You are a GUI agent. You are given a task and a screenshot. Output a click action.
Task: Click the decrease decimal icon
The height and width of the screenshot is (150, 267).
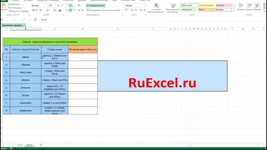pyautogui.click(x=144, y=10)
